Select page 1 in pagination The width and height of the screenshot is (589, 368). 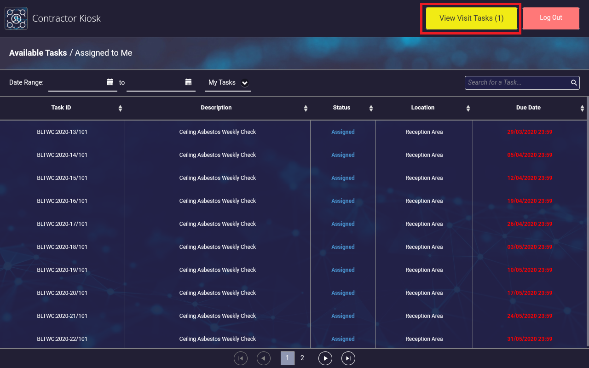point(287,358)
